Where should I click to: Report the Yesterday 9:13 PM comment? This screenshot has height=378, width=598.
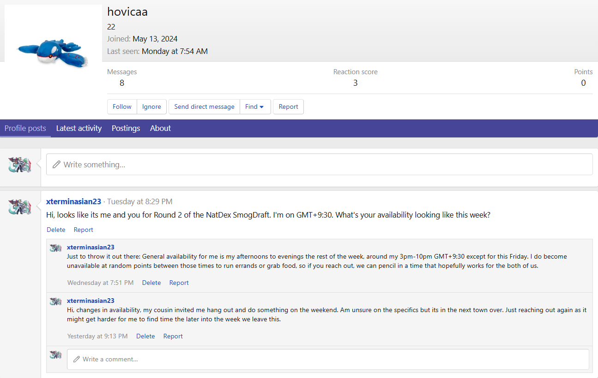(173, 336)
